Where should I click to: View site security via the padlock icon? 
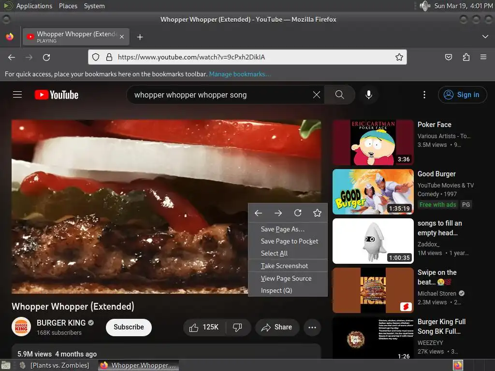[109, 57]
